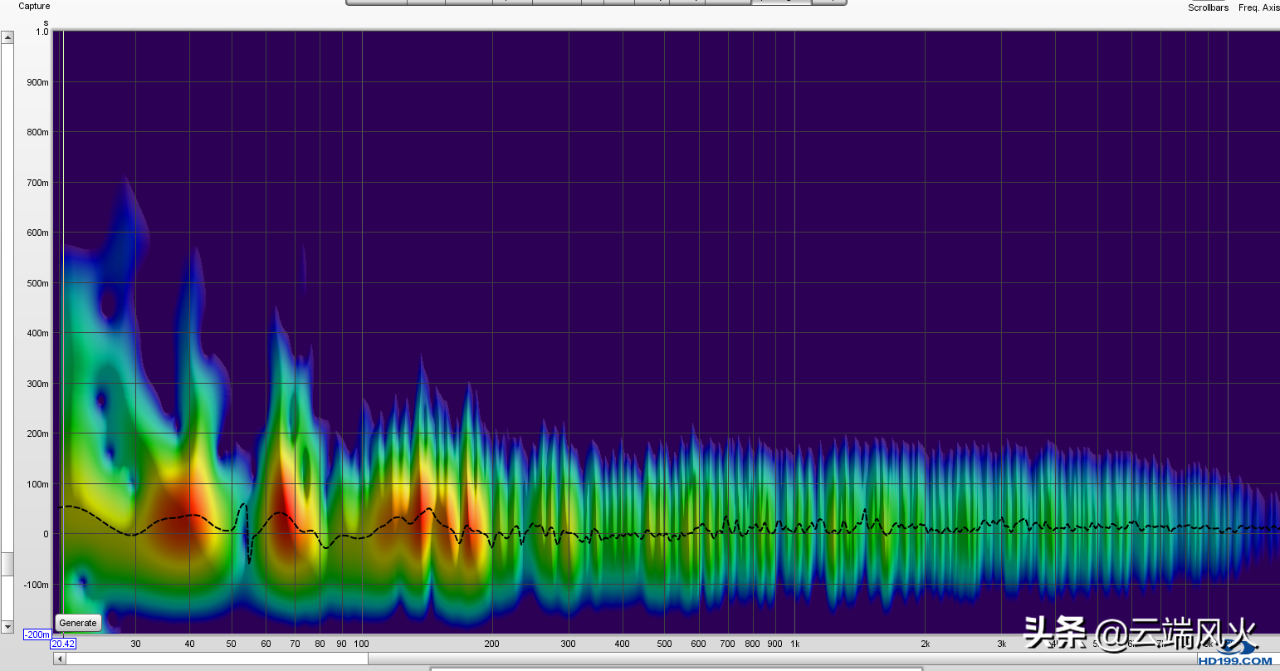Click the 200 label on the frequency axis
Screen dimensions: 1280x671
(x=491, y=644)
